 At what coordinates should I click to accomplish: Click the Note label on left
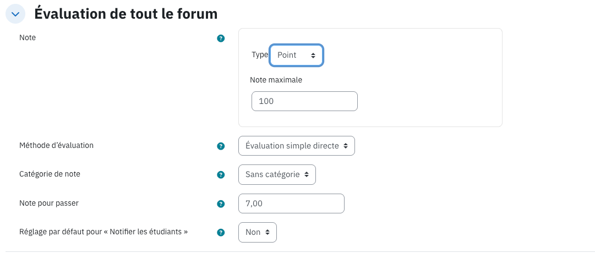tap(28, 37)
